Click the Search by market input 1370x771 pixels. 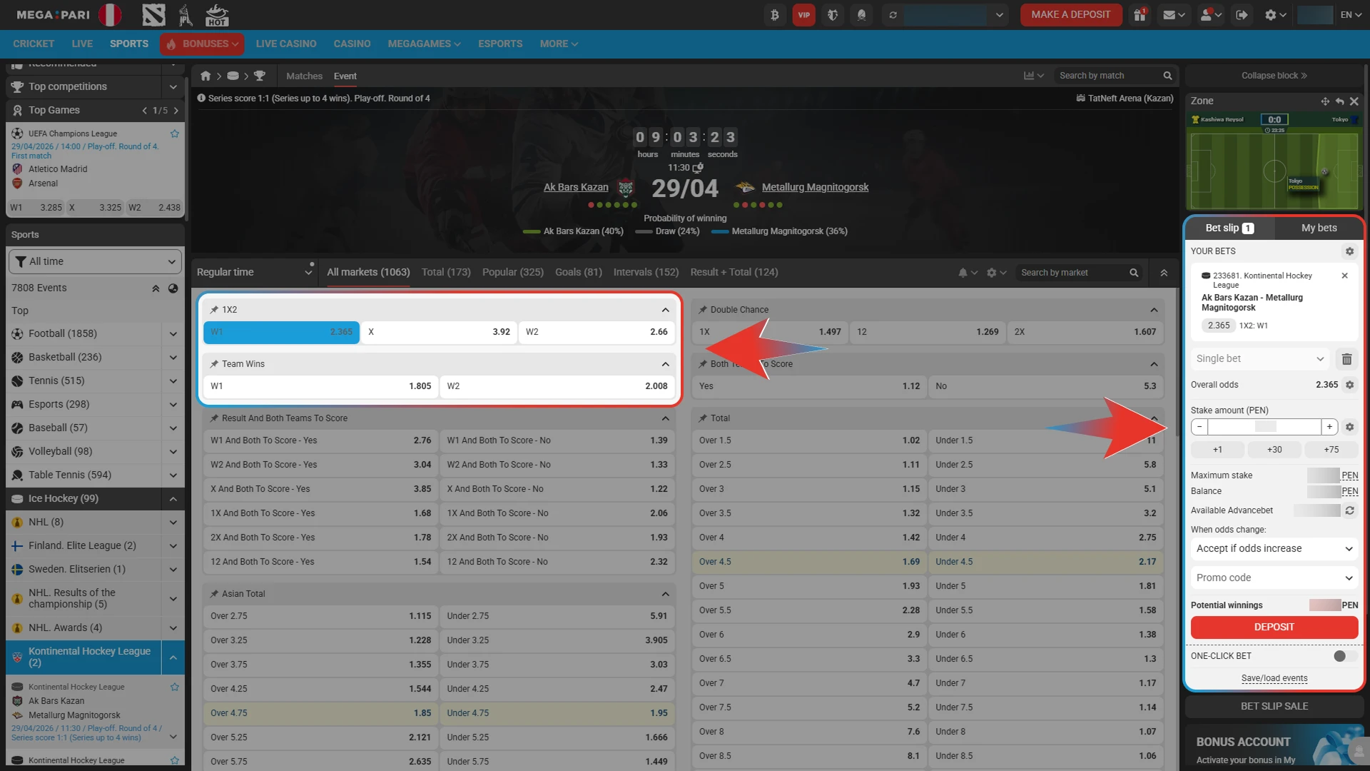pos(1072,273)
